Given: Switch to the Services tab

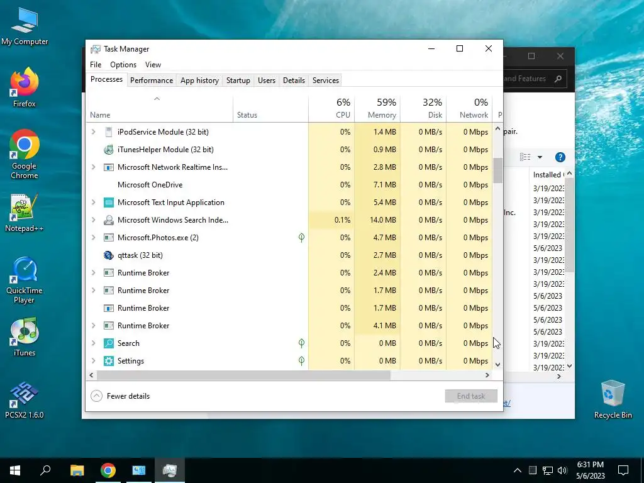Looking at the screenshot, I should (x=326, y=80).
